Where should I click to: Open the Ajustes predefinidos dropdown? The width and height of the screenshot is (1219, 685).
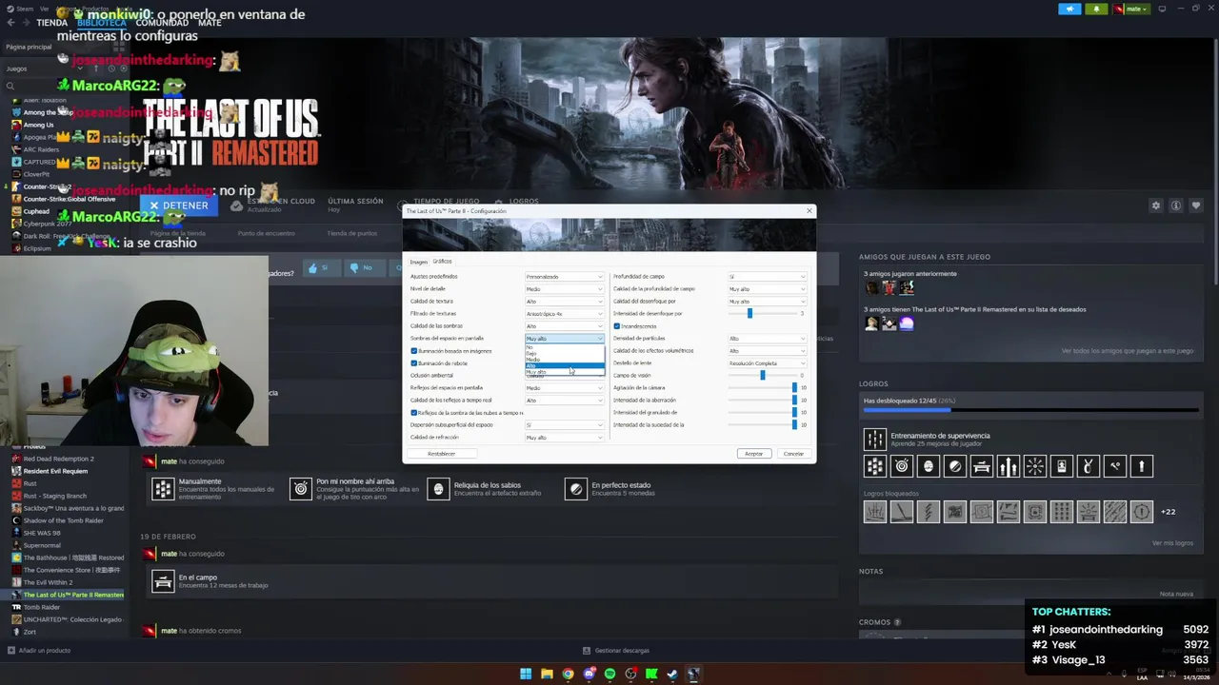pyautogui.click(x=565, y=277)
